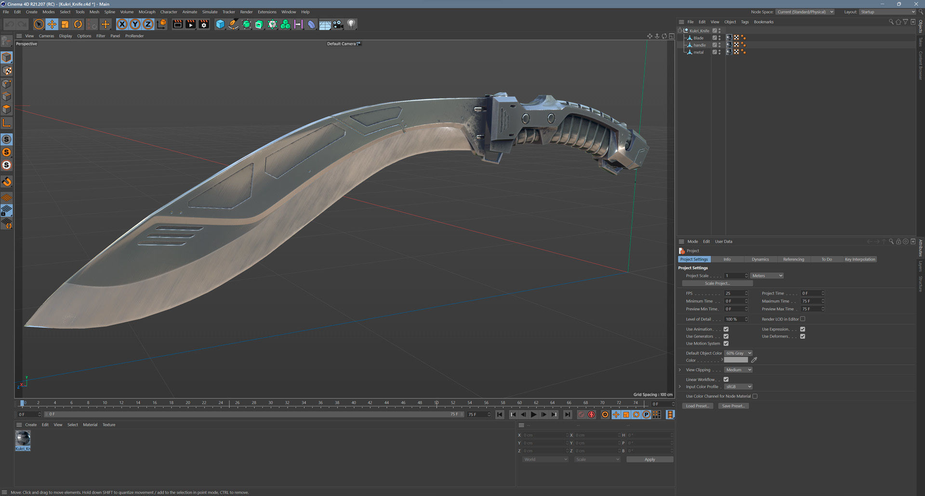Screen dimensions: 925x496
Task: Toggle Linear Workflow checkbox
Action: (x=726, y=379)
